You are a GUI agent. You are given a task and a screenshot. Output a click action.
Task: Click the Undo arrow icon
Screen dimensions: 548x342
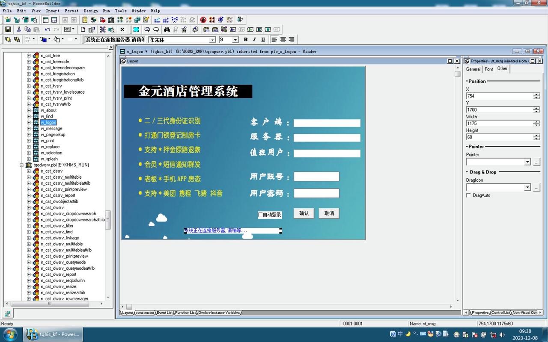click(48, 29)
